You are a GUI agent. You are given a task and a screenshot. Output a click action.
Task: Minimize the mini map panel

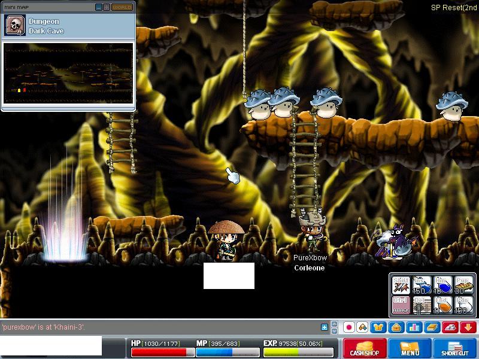pos(99,7)
